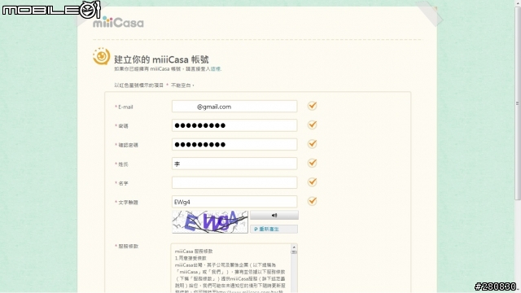Click the checkmark icon beside the captcha text field

coord(312,201)
